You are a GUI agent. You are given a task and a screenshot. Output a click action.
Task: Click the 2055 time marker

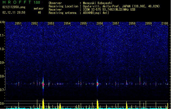pyautogui.click(x=83, y=23)
